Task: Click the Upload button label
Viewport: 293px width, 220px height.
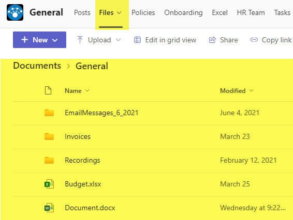Action: click(x=99, y=40)
